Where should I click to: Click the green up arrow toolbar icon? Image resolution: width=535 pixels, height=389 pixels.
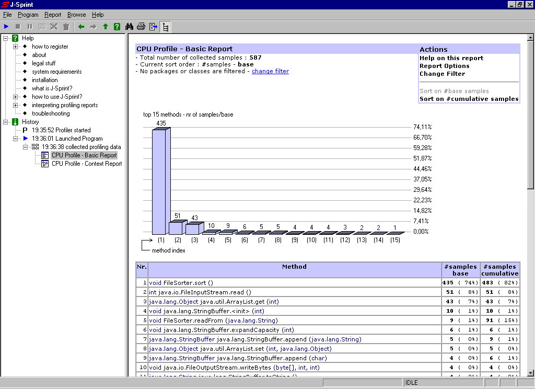pyautogui.click(x=105, y=27)
